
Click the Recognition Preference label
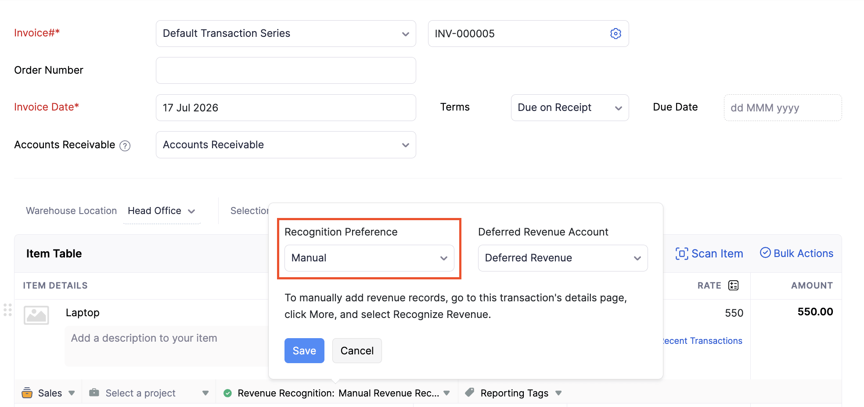[x=341, y=232]
